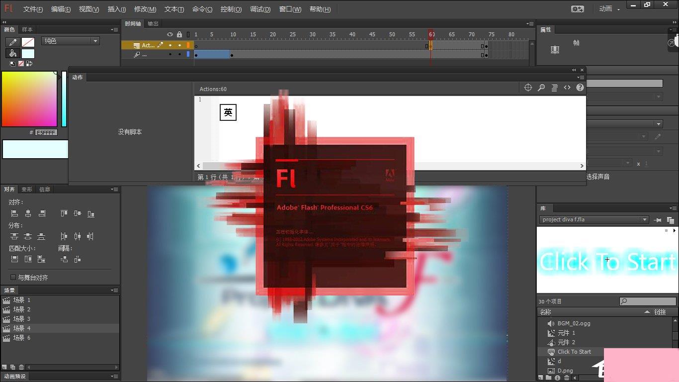Click the align top edge icon
The height and width of the screenshot is (382, 679).
pos(64,213)
